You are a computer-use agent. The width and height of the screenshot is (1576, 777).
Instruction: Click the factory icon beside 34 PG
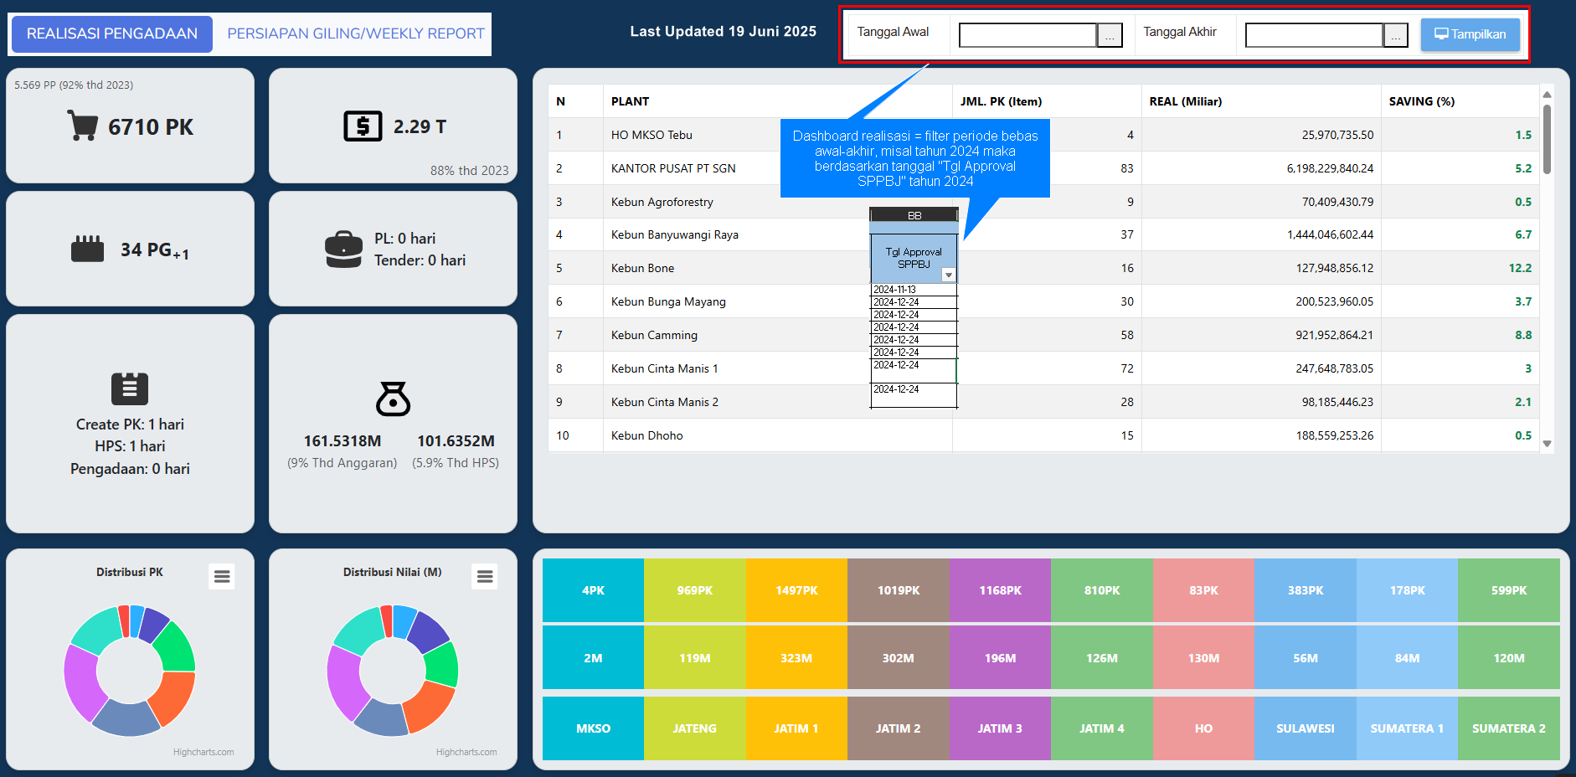point(88,249)
